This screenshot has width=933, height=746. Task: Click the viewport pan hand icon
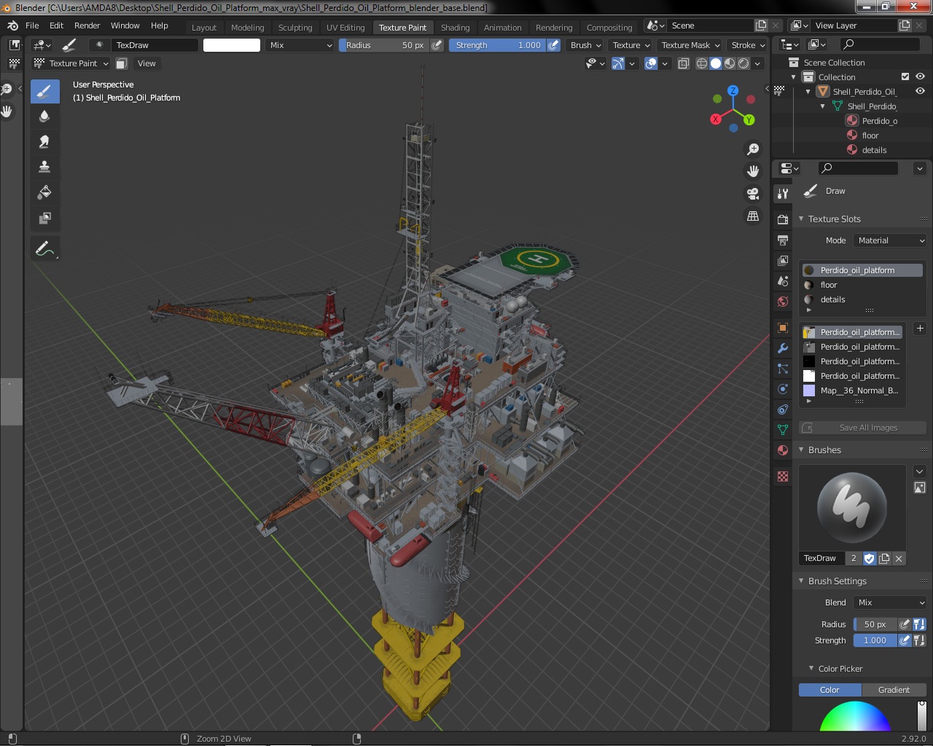753,171
